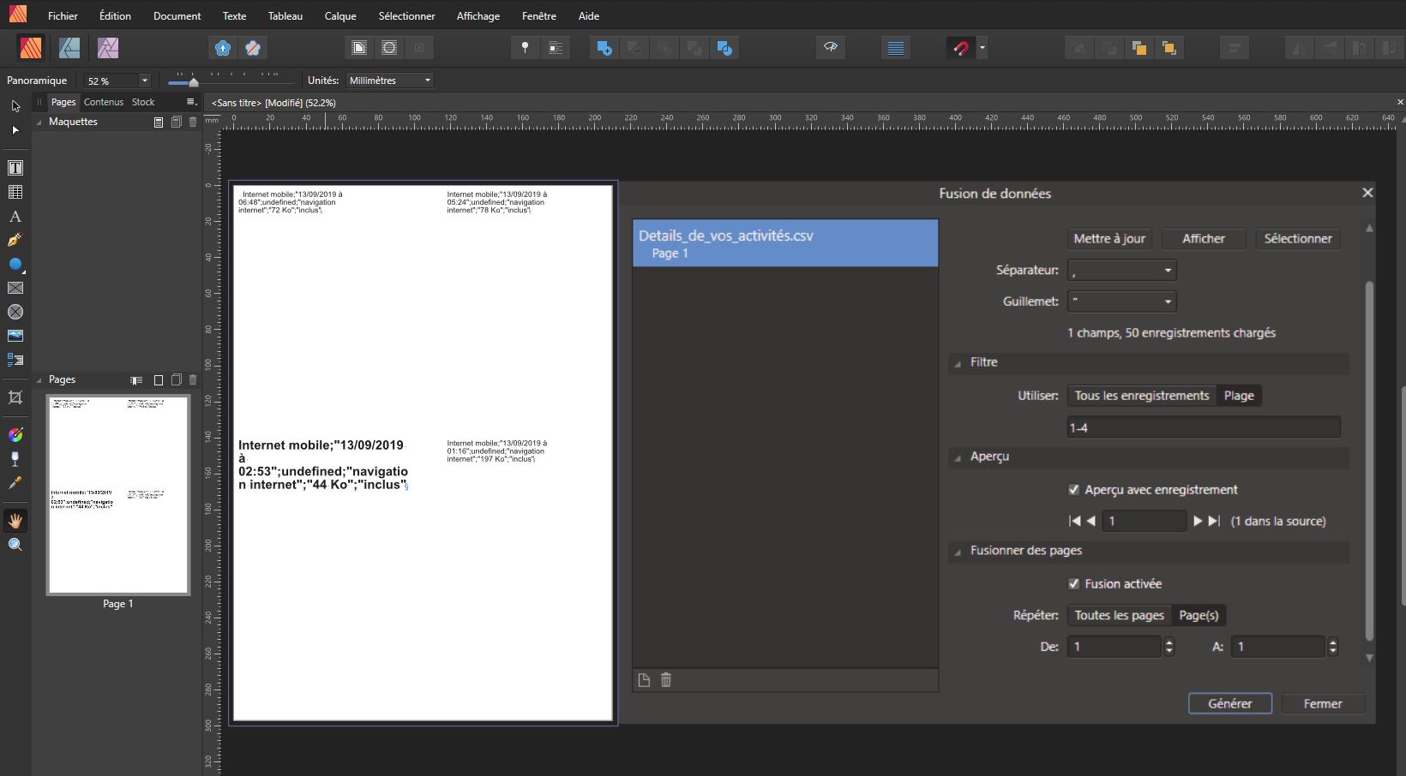Switch to the Photo persona
Screen dimensions: 1406x776
coord(108,48)
